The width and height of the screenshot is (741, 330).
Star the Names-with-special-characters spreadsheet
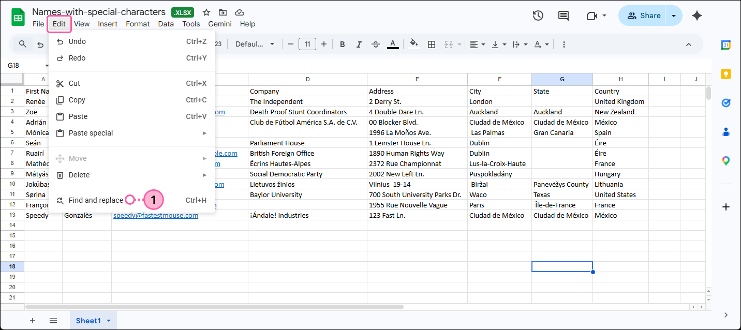click(x=206, y=12)
